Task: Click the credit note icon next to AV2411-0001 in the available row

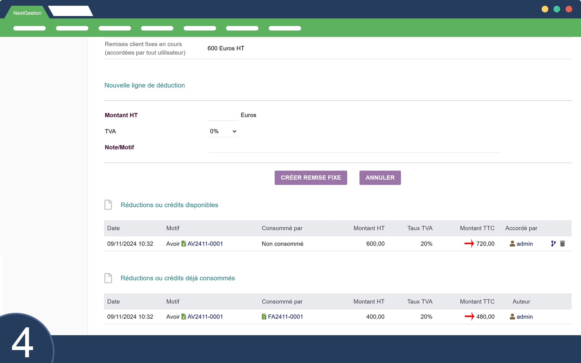Action: point(184,244)
